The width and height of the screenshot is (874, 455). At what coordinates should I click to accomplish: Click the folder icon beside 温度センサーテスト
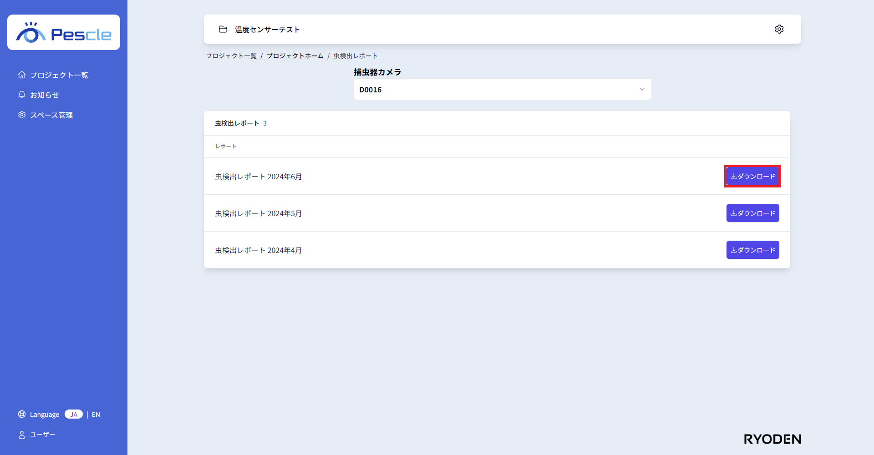(223, 29)
